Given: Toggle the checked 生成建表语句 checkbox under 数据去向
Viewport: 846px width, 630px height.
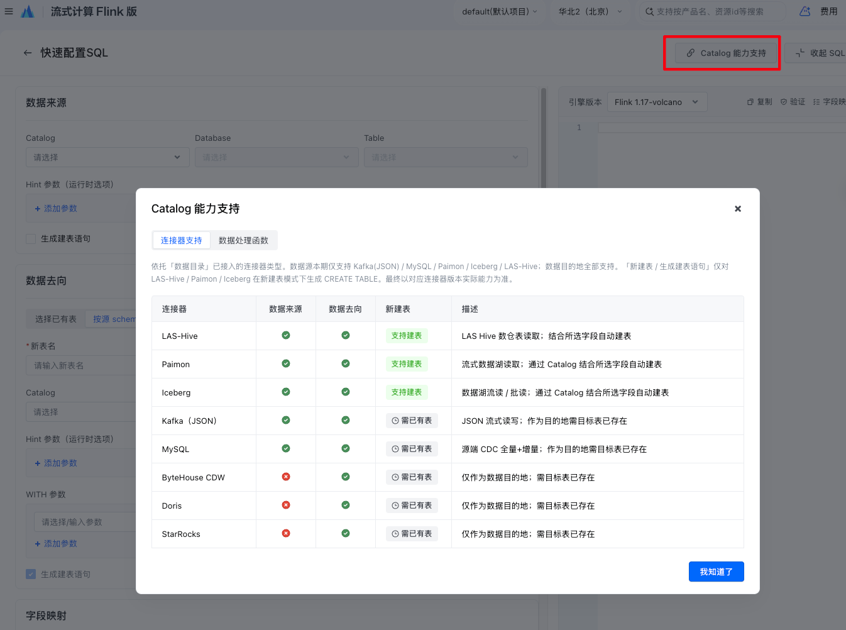Looking at the screenshot, I should pyautogui.click(x=31, y=574).
